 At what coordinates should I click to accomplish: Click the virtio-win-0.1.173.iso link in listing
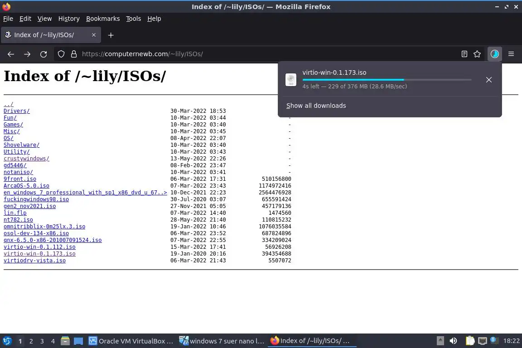click(x=39, y=254)
